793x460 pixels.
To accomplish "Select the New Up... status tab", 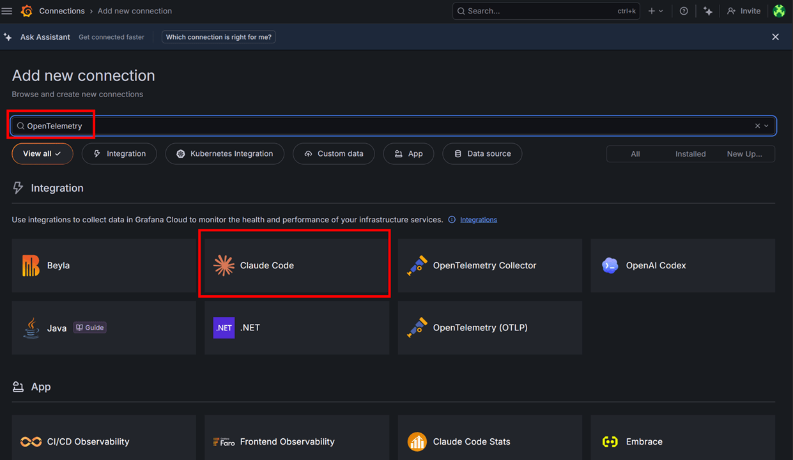I will click(744, 154).
